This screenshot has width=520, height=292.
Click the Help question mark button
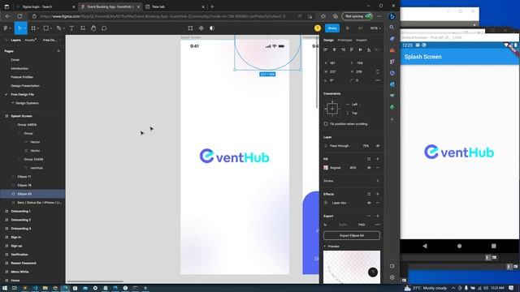(x=373, y=273)
